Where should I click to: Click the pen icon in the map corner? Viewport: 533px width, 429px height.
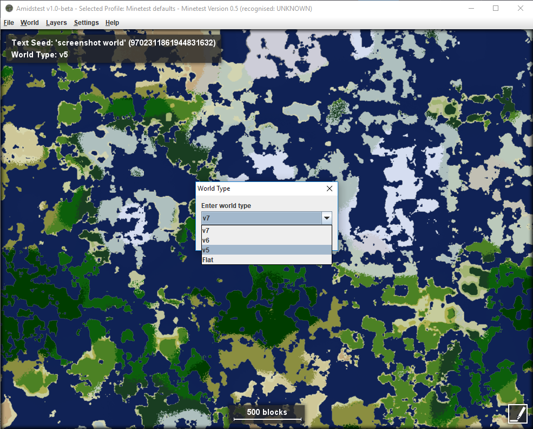[518, 413]
